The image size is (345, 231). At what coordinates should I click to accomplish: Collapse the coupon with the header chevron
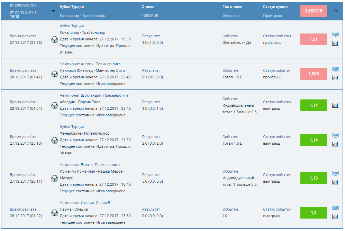(x=335, y=11)
